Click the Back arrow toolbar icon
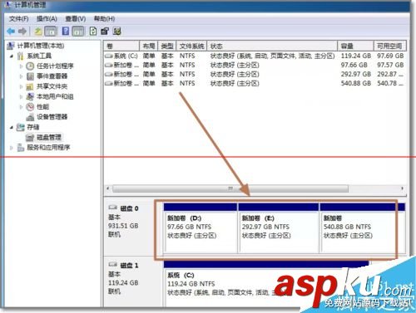This screenshot has height=313, width=416. (x=11, y=32)
